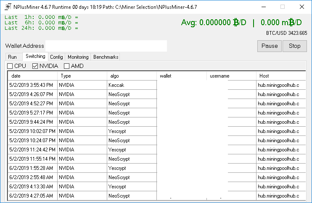The image size is (312, 203).
Task: Click NeoScrypt in the 4:27:05 AM row
Action: tap(132, 196)
